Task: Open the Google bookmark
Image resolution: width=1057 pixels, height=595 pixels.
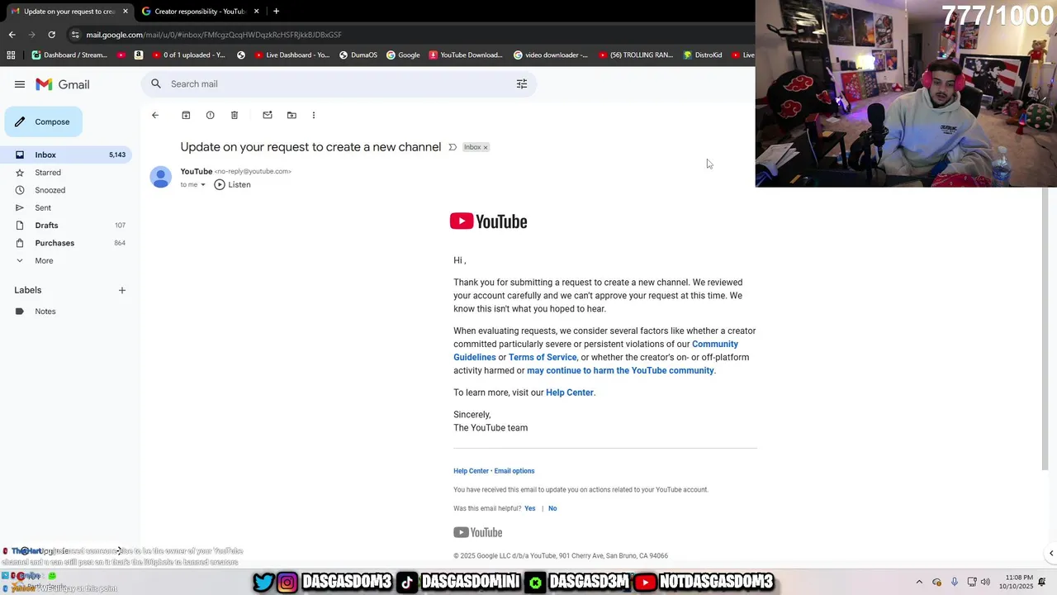Action: click(x=403, y=55)
